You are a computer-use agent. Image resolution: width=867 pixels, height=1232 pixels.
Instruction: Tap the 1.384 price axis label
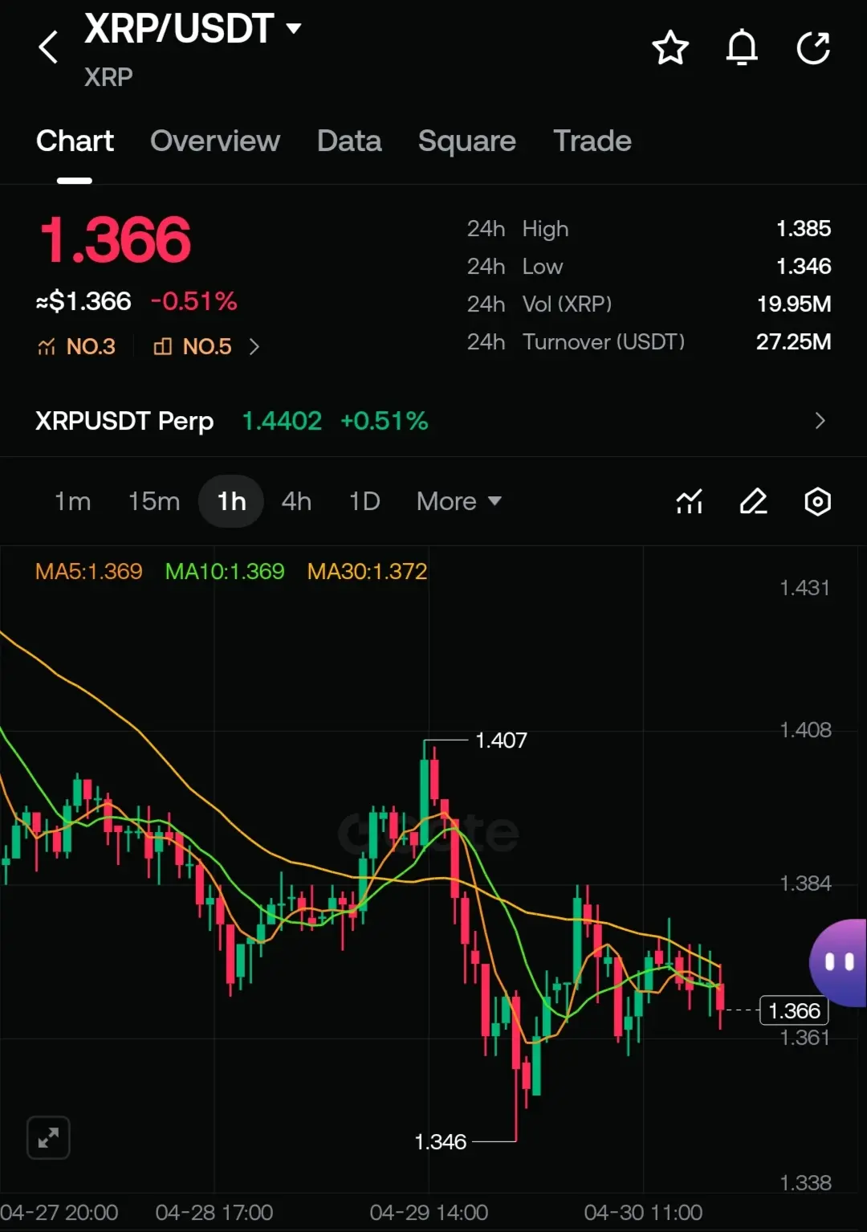click(x=805, y=883)
